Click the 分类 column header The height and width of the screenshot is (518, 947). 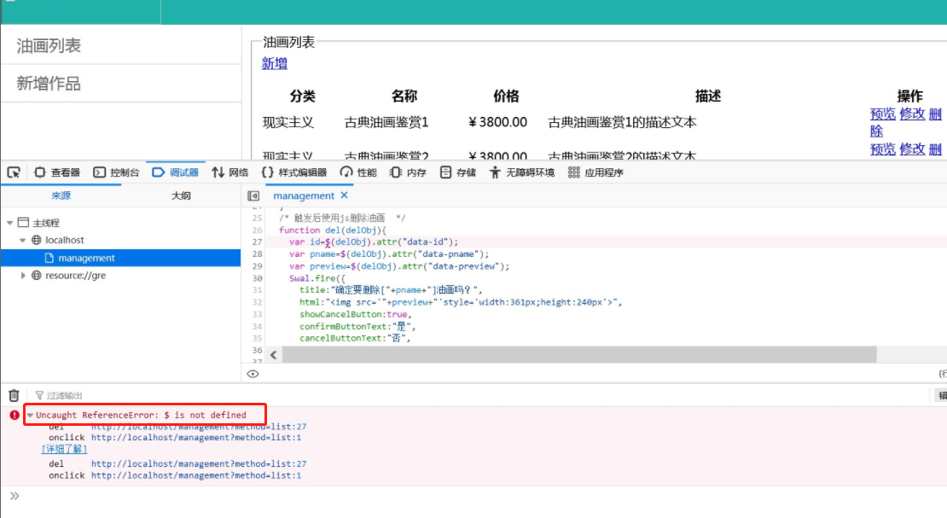302,96
